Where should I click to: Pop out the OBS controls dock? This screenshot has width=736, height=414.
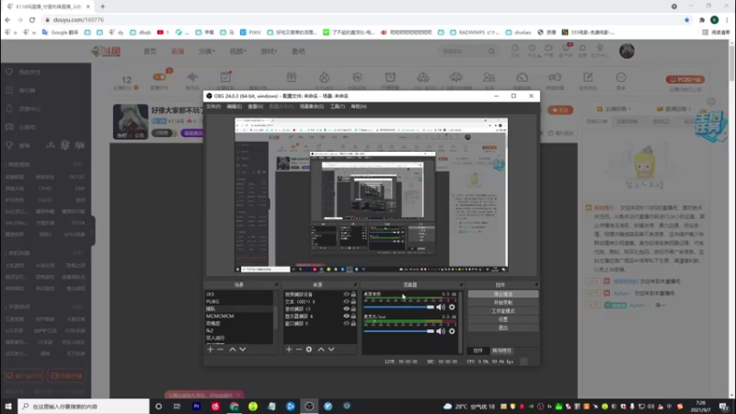pyautogui.click(x=536, y=284)
